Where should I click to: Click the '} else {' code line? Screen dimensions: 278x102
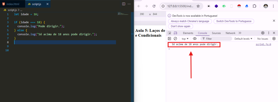[20, 30]
